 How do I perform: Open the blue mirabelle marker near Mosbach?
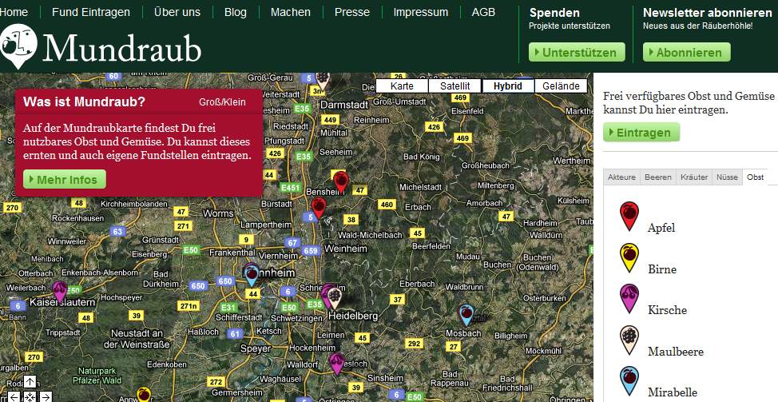click(x=466, y=313)
